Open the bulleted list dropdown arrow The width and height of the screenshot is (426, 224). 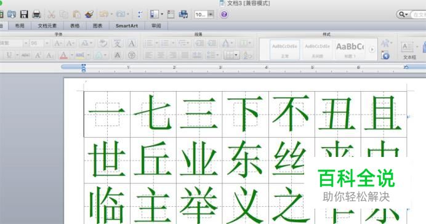point(156,43)
